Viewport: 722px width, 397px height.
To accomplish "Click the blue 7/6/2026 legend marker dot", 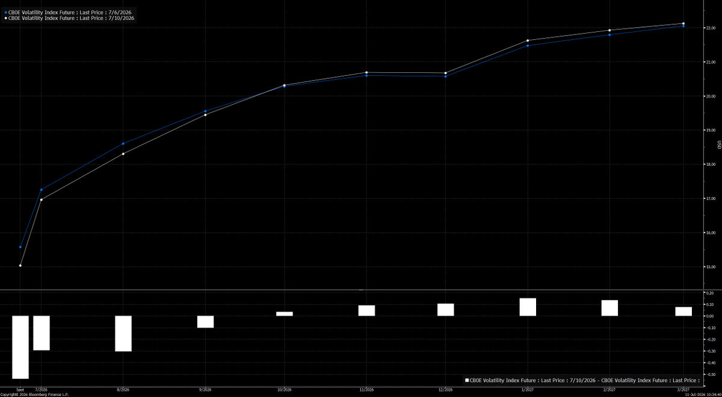I will click(x=5, y=12).
